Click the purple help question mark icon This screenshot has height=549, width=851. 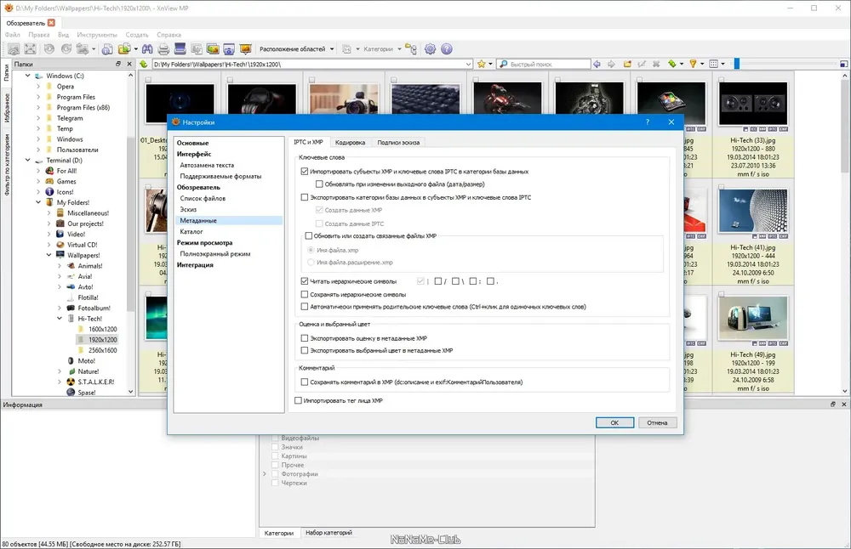coord(446,48)
